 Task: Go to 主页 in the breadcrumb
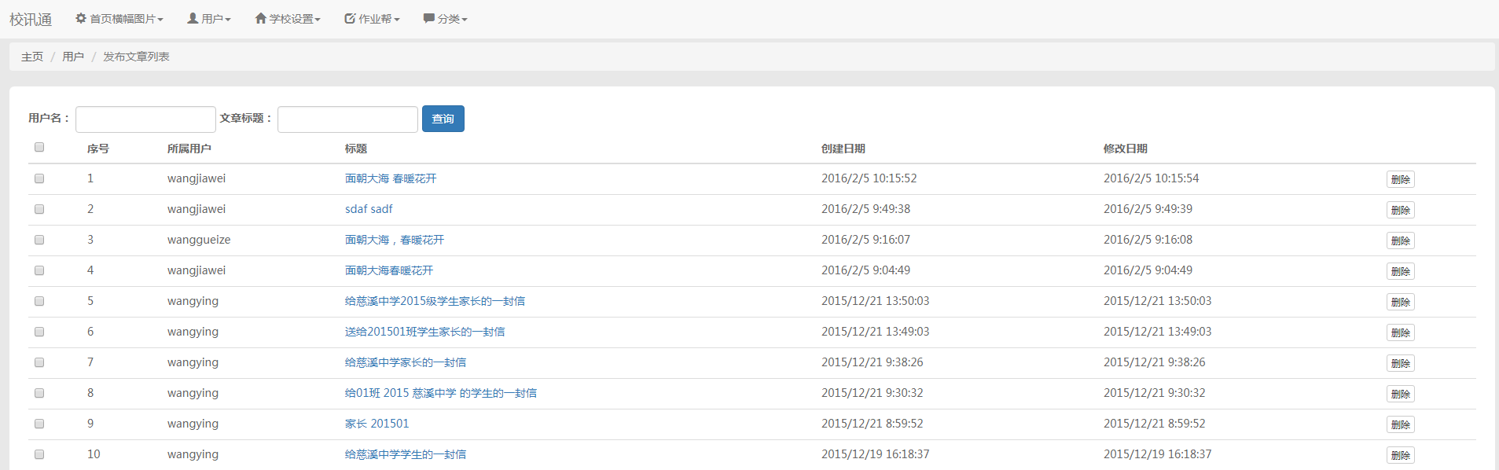click(32, 57)
